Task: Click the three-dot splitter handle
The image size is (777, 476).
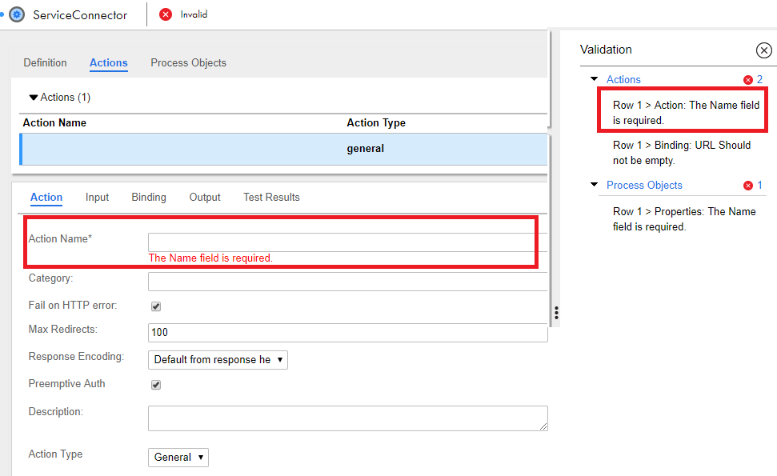Action: click(556, 313)
